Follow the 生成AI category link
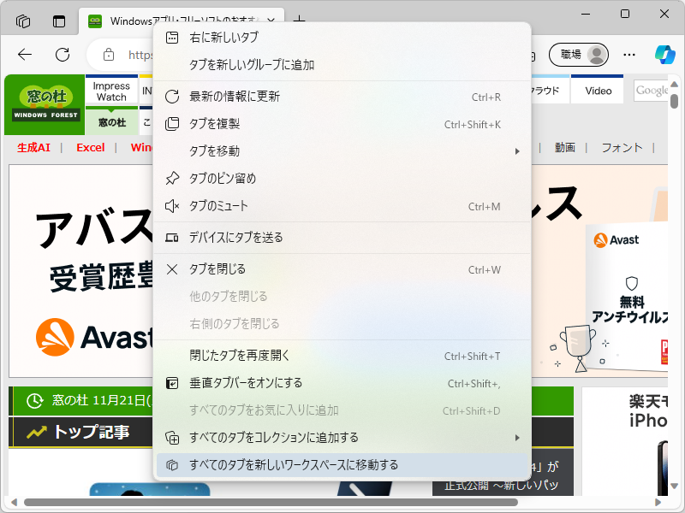Screen dimensions: 685x513 point(33,147)
